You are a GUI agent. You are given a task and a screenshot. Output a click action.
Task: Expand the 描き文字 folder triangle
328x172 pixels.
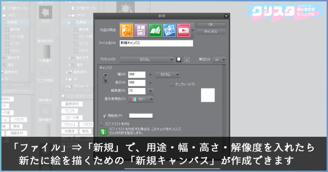click(70, 58)
